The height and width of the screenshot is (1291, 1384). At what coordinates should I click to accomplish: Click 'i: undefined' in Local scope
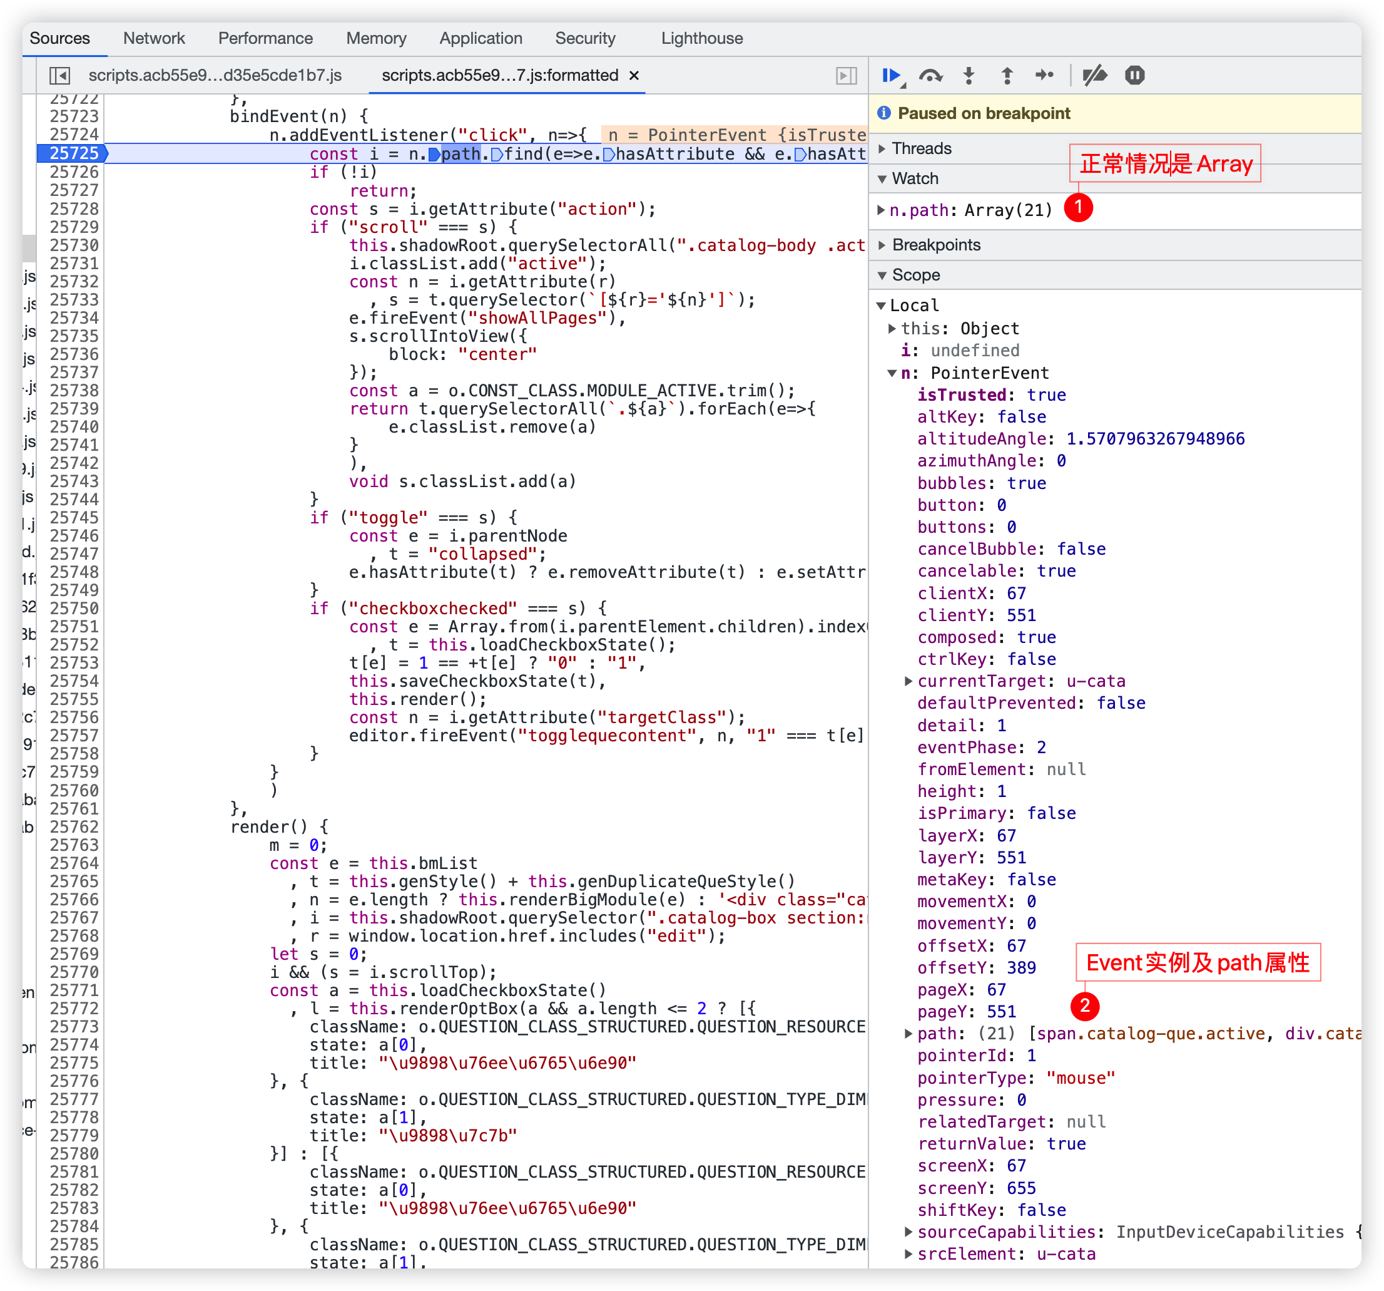coord(960,351)
